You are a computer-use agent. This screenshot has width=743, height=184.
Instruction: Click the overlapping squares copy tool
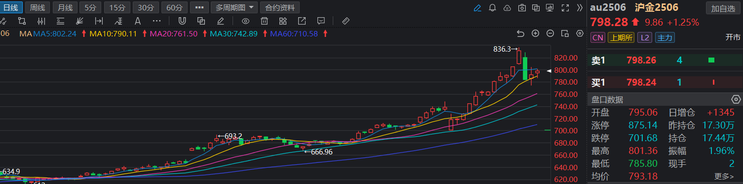(x=201, y=21)
